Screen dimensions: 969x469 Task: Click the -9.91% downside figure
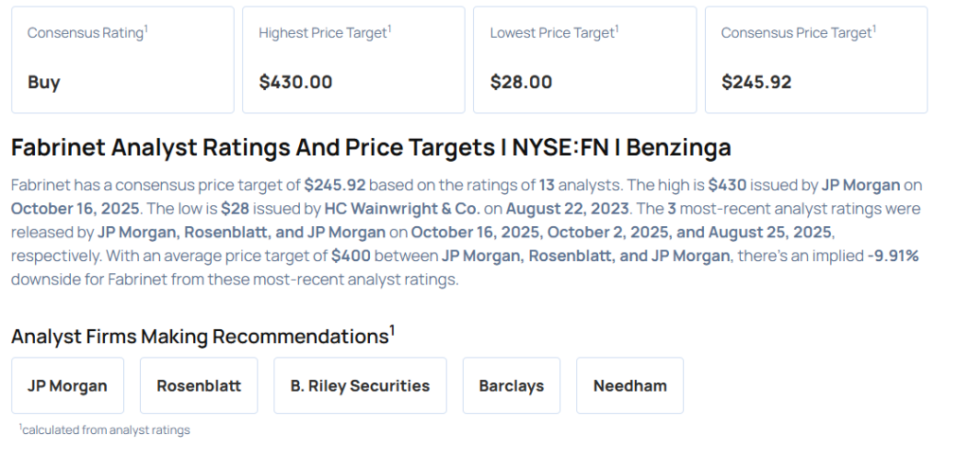(x=892, y=255)
